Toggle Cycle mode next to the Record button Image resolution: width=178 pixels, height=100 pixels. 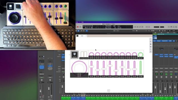coord(80,27)
